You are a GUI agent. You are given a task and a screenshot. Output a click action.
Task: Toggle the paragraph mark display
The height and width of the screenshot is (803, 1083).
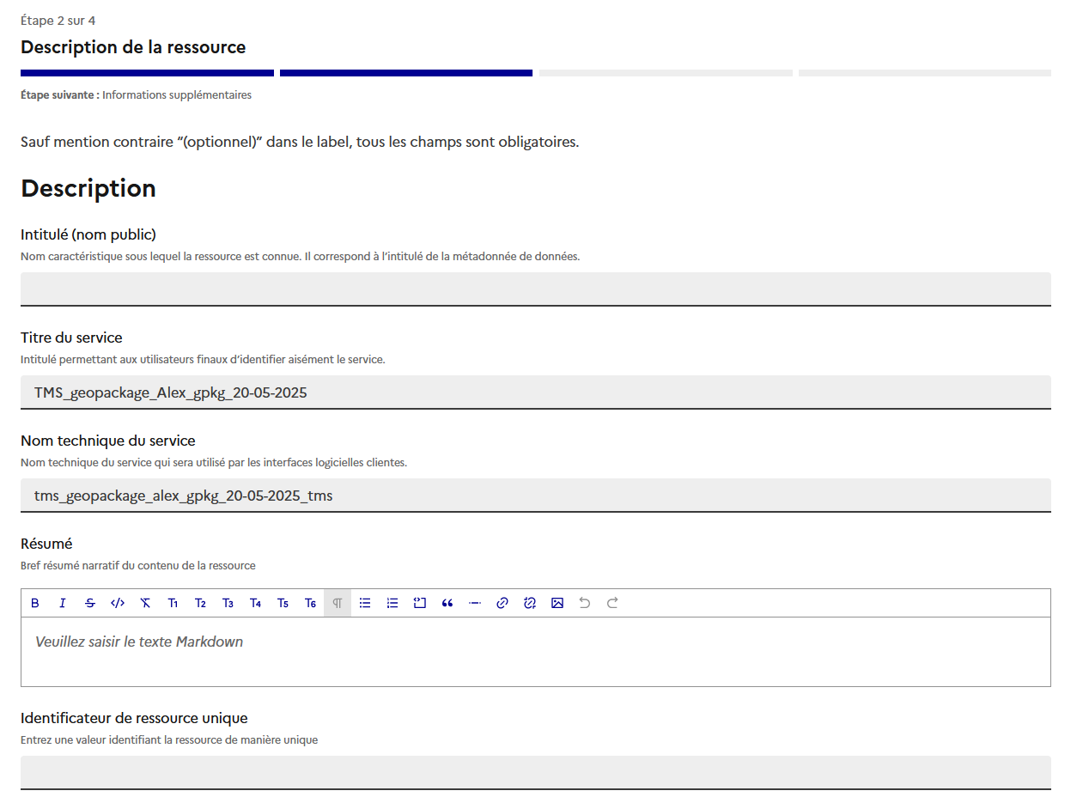click(x=337, y=603)
